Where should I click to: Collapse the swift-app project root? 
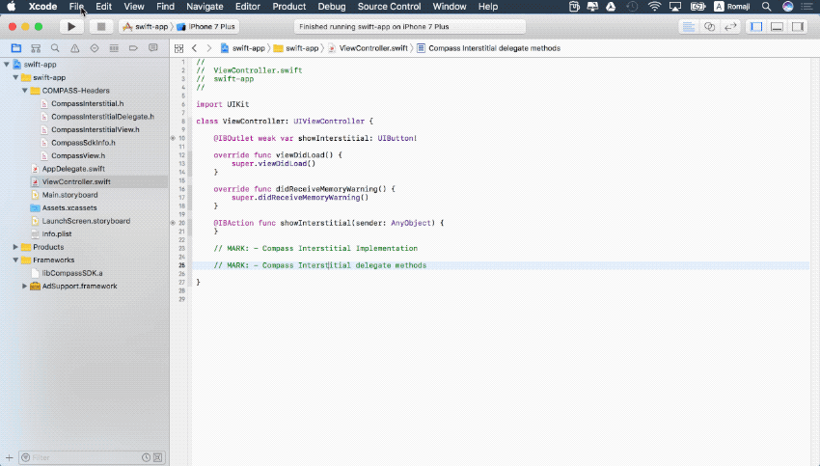pos(7,65)
